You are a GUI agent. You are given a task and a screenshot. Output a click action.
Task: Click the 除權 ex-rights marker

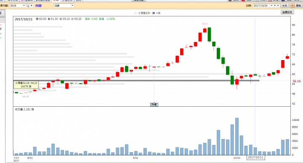(154, 105)
